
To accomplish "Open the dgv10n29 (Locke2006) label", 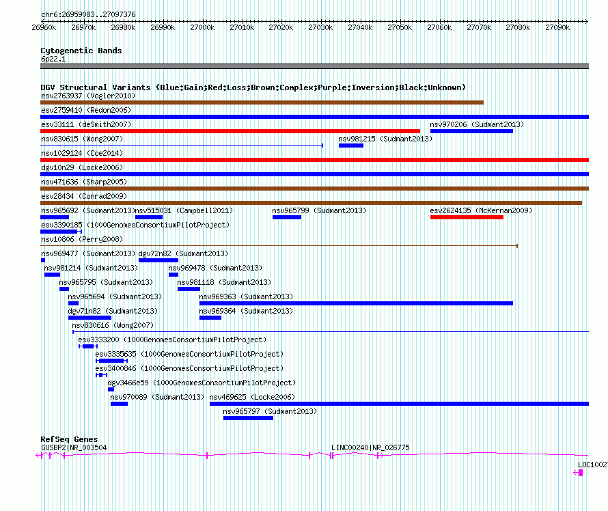I will [82, 167].
